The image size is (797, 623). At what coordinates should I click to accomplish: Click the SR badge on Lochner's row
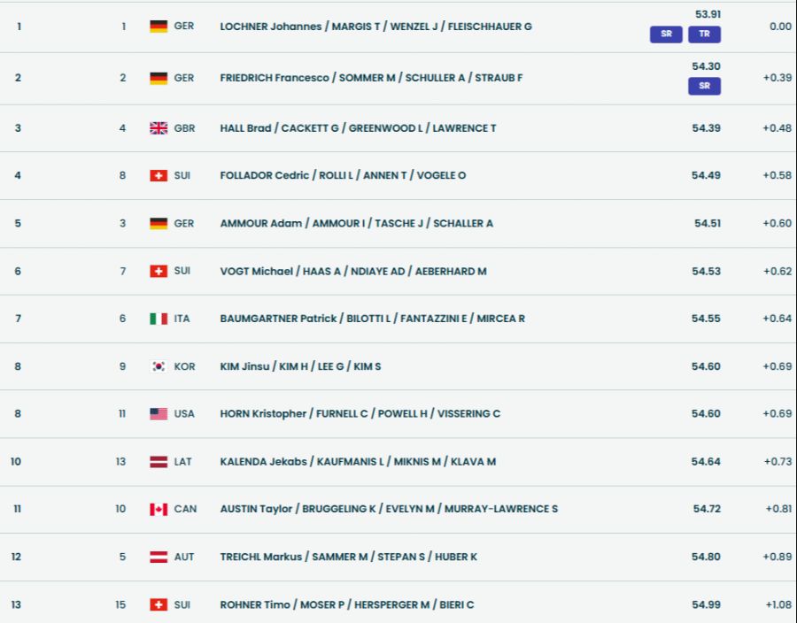point(666,35)
